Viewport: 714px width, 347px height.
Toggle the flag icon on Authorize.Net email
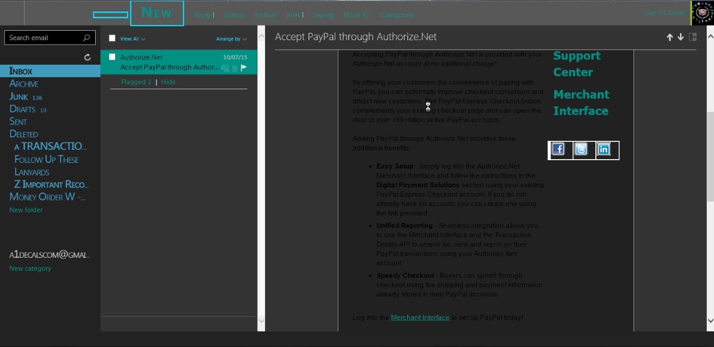point(244,68)
